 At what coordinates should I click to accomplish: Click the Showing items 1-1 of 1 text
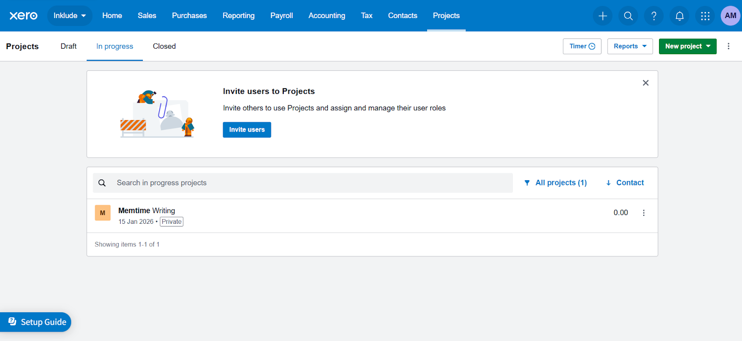(x=127, y=245)
